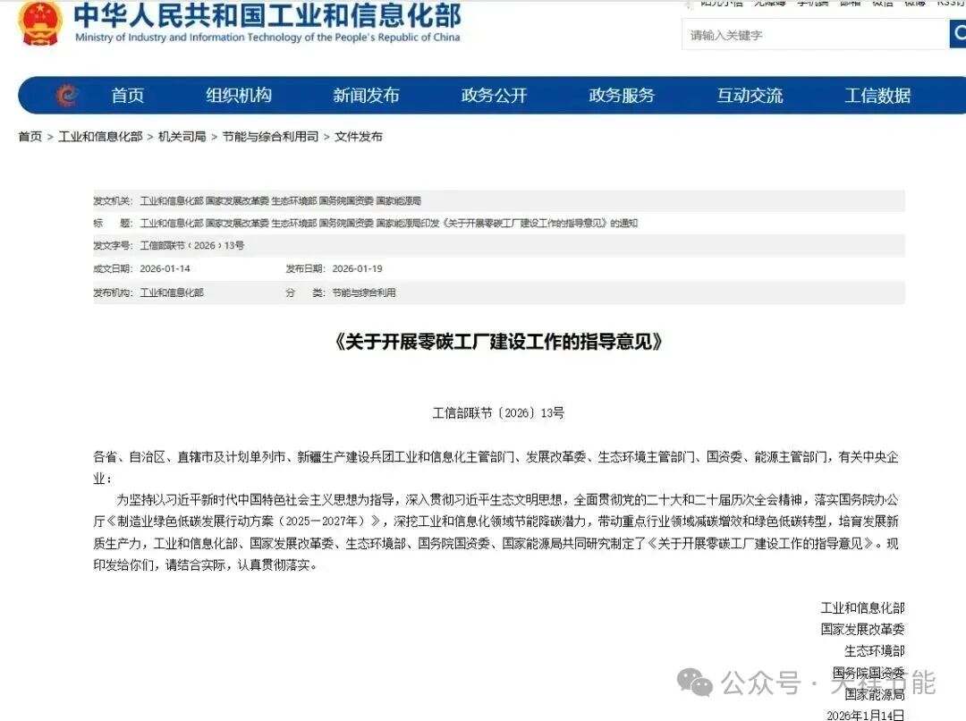Image resolution: width=966 pixels, height=721 pixels.
Task: Select 发布机构 工业和信息化部 value
Action: [172, 293]
